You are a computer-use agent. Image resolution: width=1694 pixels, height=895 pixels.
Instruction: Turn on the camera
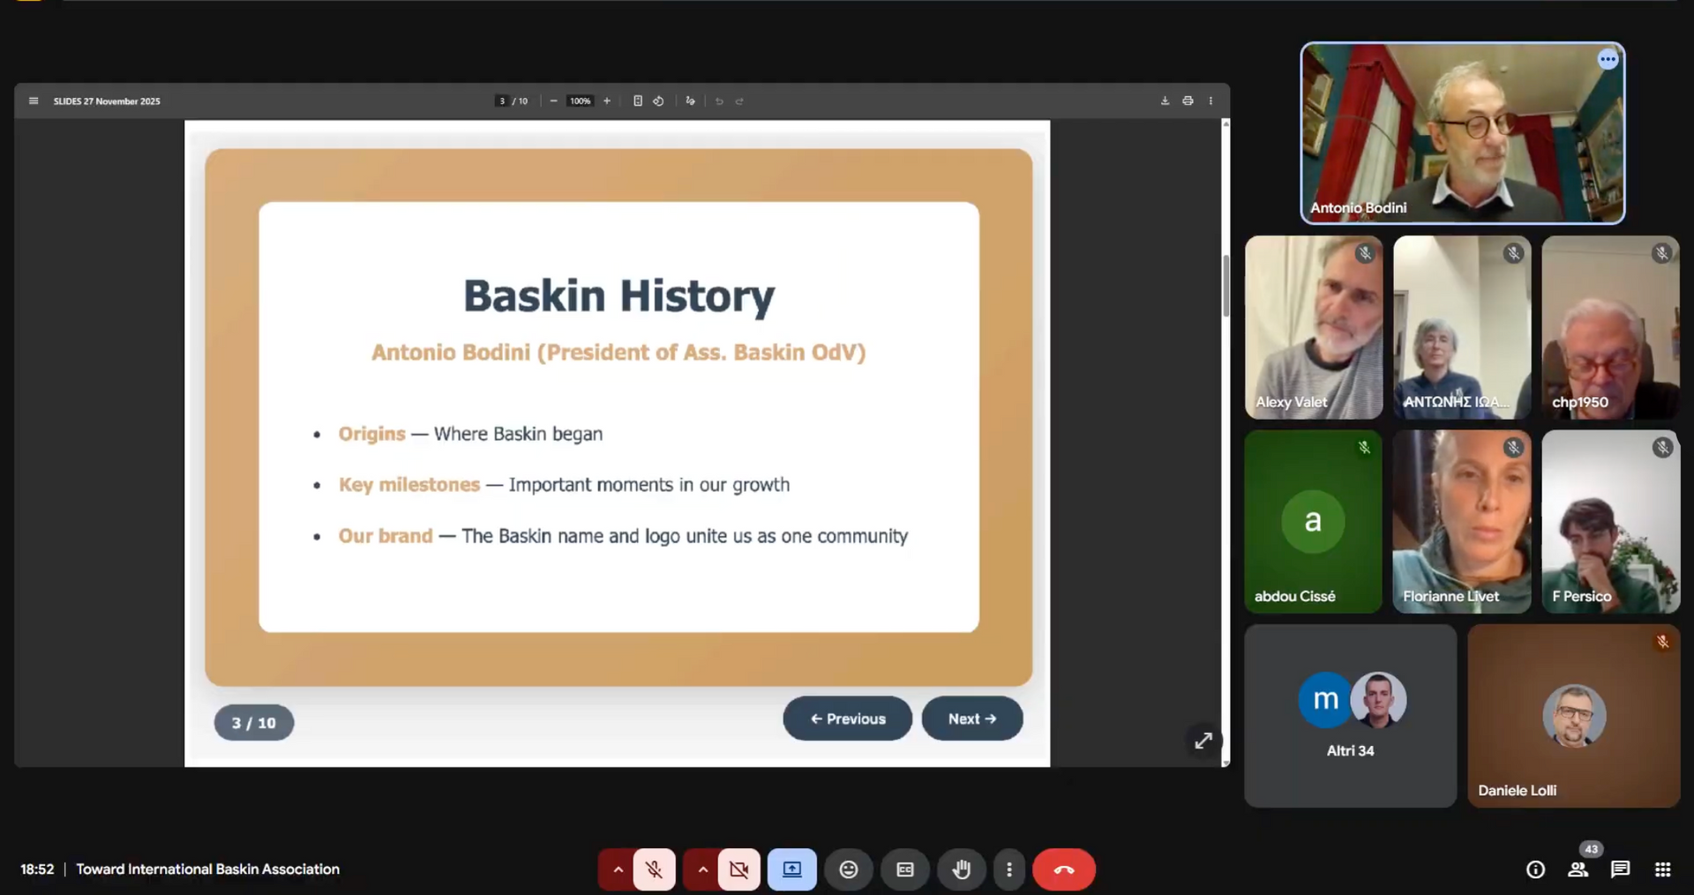739,869
